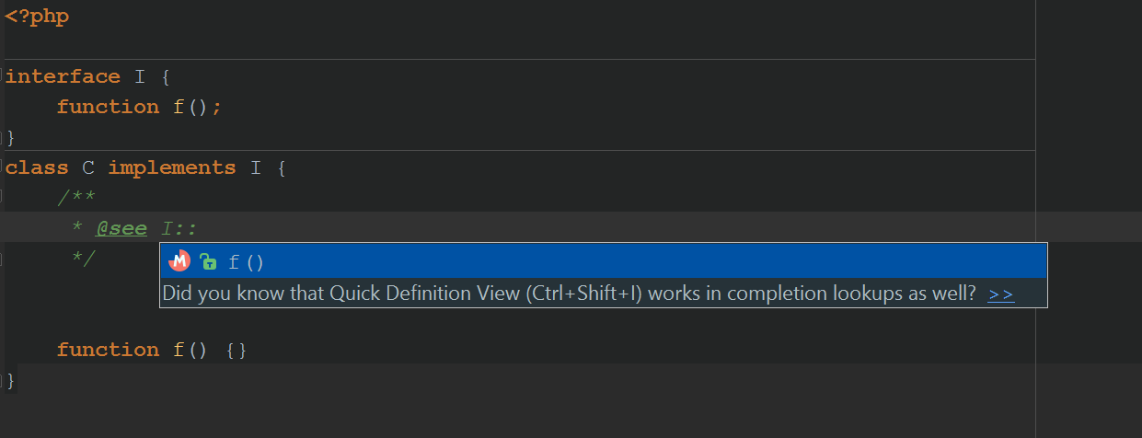The image size is (1142, 438).
Task: Click interface name I after implements
Action: [x=256, y=167]
